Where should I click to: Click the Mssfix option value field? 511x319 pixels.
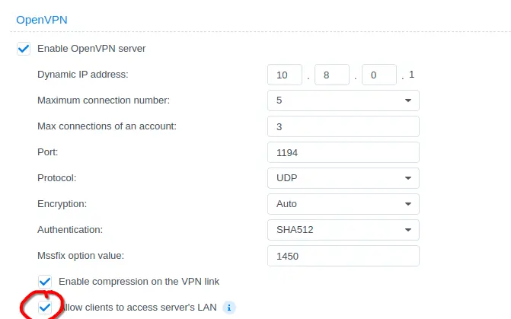(x=343, y=256)
